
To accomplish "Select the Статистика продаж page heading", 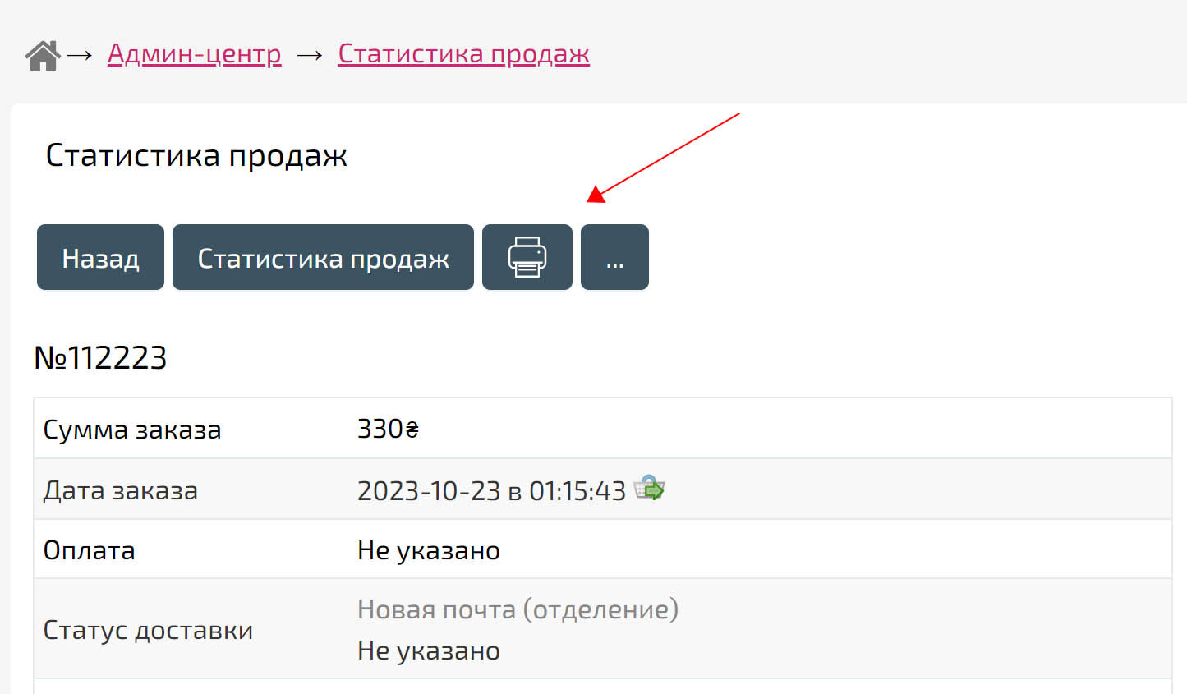I will pos(196,155).
